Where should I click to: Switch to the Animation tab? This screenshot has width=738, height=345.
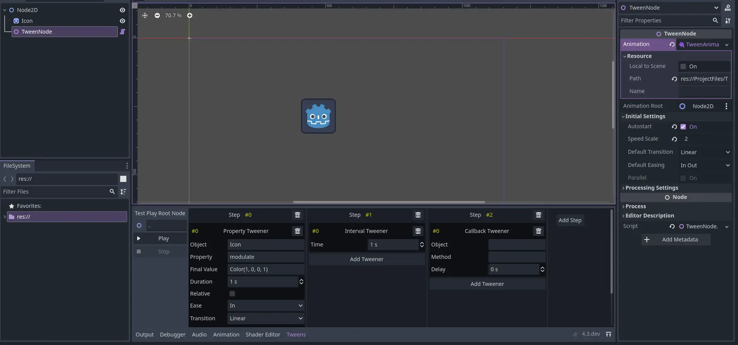pos(226,335)
